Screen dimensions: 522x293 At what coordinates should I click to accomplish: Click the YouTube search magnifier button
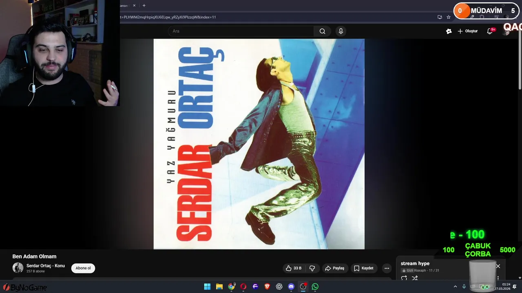click(322, 31)
